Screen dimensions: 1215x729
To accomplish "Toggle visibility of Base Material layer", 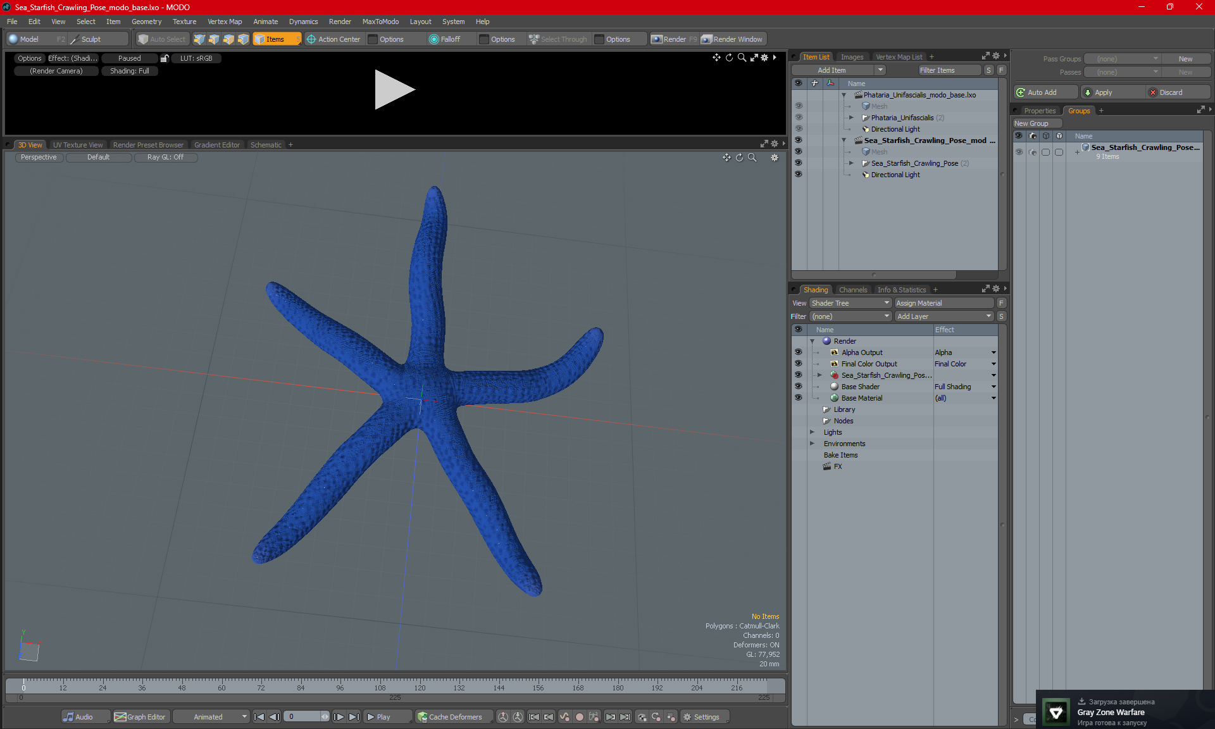I will click(799, 398).
